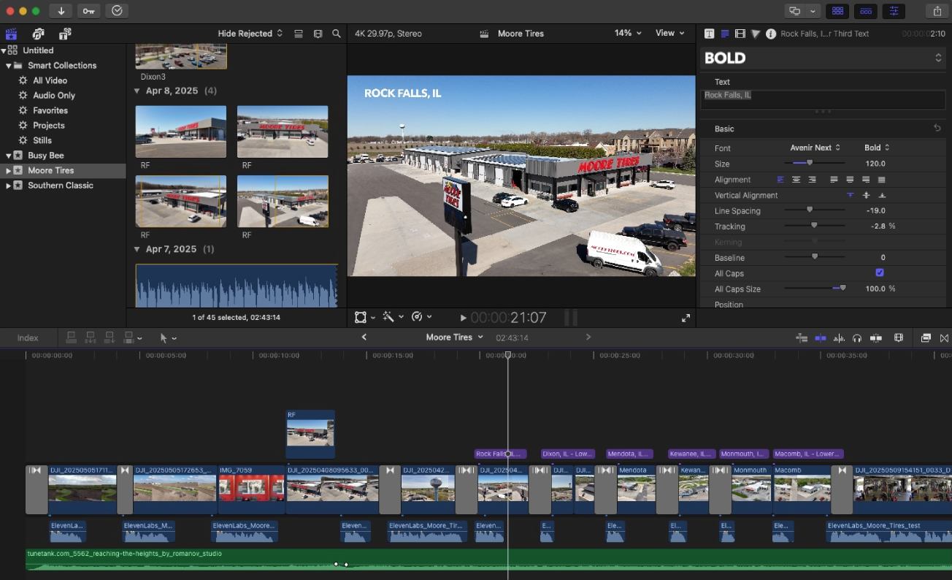
Task: Click the browser search magnifier icon
Action: point(337,34)
